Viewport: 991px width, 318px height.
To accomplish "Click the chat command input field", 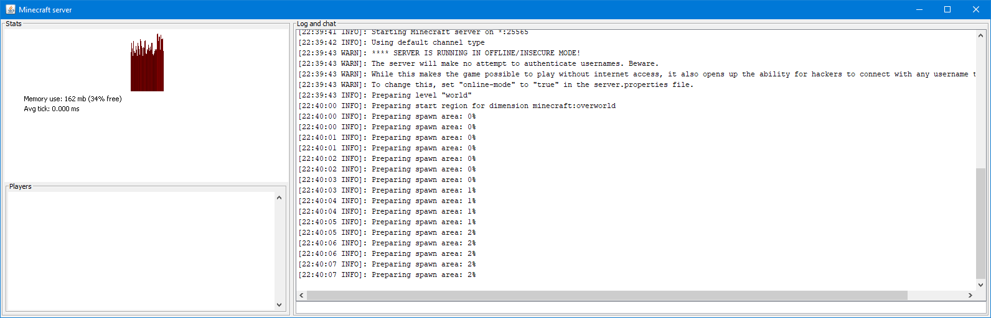I will pos(641,307).
